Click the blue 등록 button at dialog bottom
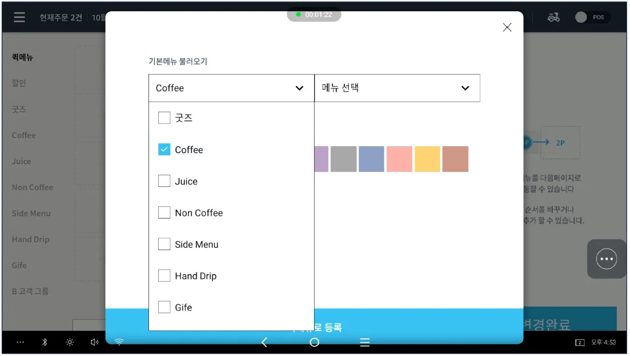The image size is (630, 356). coord(314,326)
